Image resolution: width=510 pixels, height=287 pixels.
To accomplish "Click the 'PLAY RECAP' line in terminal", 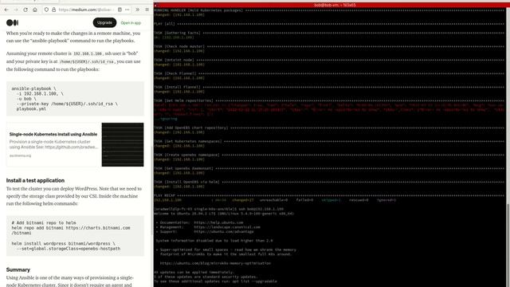I will pyautogui.click(x=328, y=196).
